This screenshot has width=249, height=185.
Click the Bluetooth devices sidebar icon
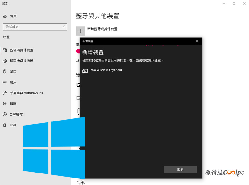tap(5, 50)
